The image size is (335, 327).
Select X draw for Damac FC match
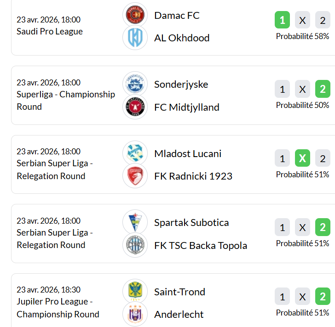(302, 21)
